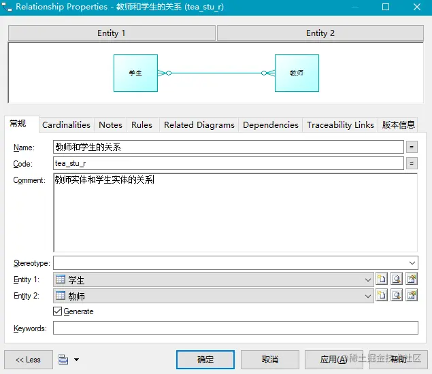
Task: Click the 确定 button
Action: coord(205,360)
